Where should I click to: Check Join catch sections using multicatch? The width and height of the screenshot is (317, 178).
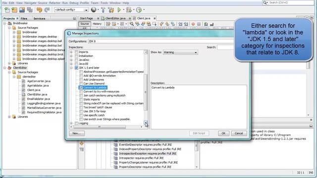click(81, 95)
